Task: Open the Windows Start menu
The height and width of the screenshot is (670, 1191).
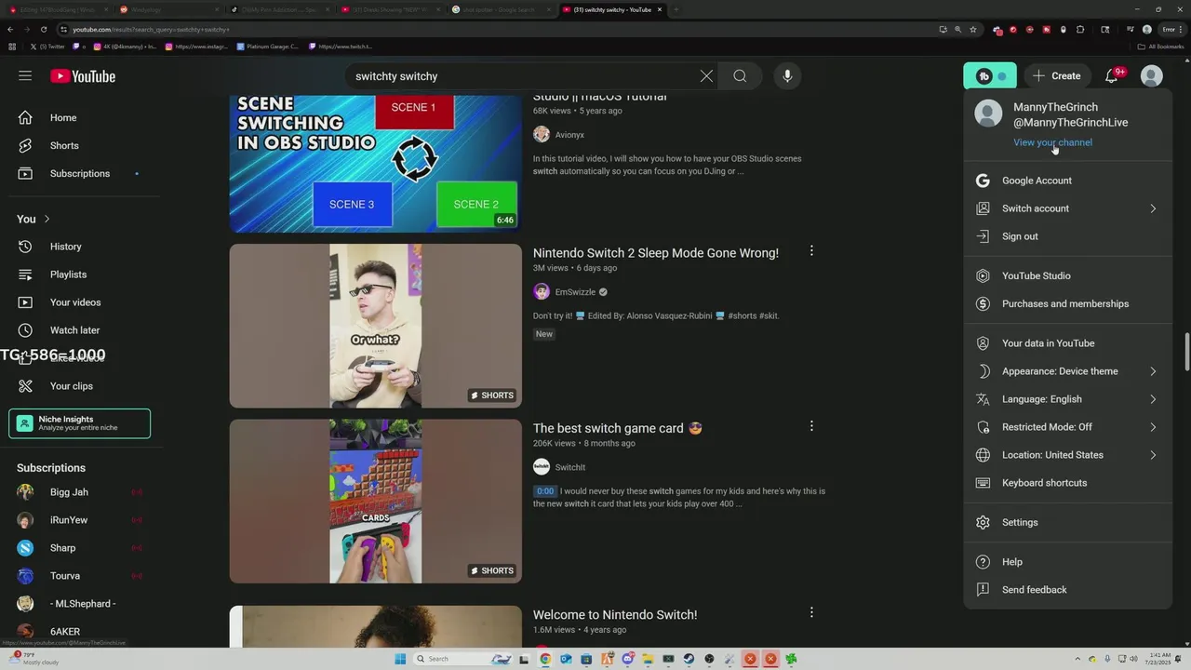Action: pyautogui.click(x=400, y=659)
